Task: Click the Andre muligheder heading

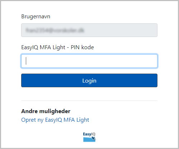Action: [46, 111]
